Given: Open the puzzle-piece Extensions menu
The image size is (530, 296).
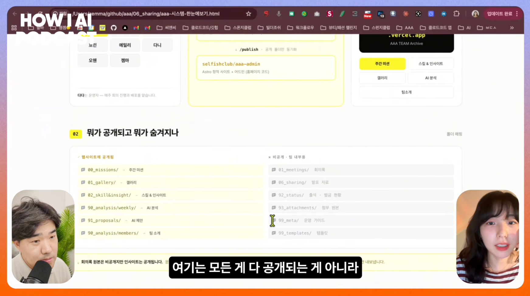Looking at the screenshot, I should 456,14.
